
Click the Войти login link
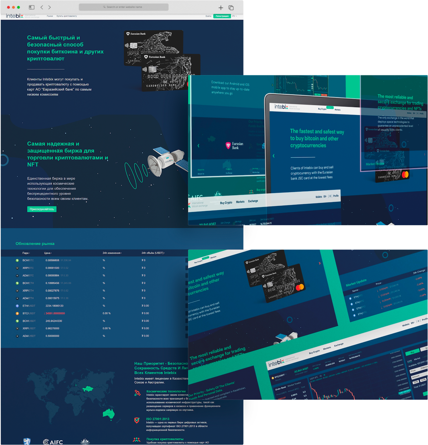(208, 16)
